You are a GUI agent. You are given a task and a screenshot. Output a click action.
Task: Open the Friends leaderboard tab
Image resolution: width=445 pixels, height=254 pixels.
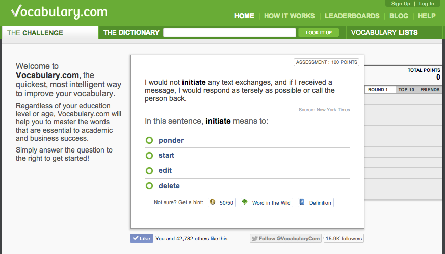(x=430, y=90)
